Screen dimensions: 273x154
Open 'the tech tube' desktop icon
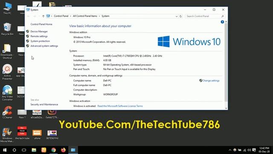(22, 133)
